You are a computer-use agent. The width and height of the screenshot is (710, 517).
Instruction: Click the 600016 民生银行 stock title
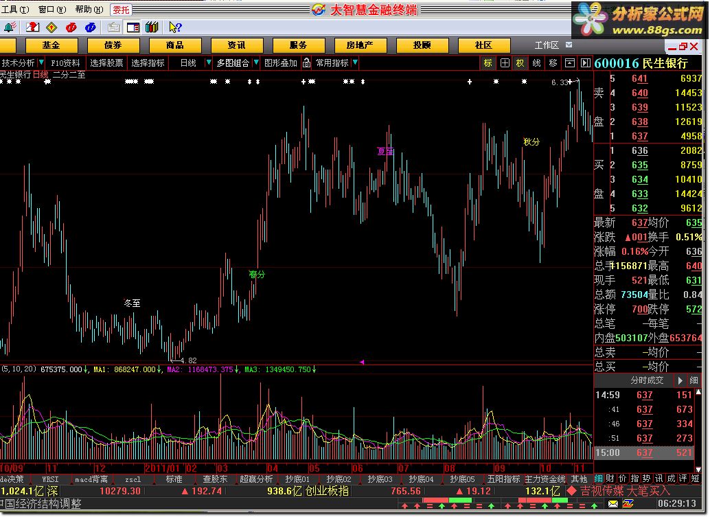pyautogui.click(x=641, y=63)
